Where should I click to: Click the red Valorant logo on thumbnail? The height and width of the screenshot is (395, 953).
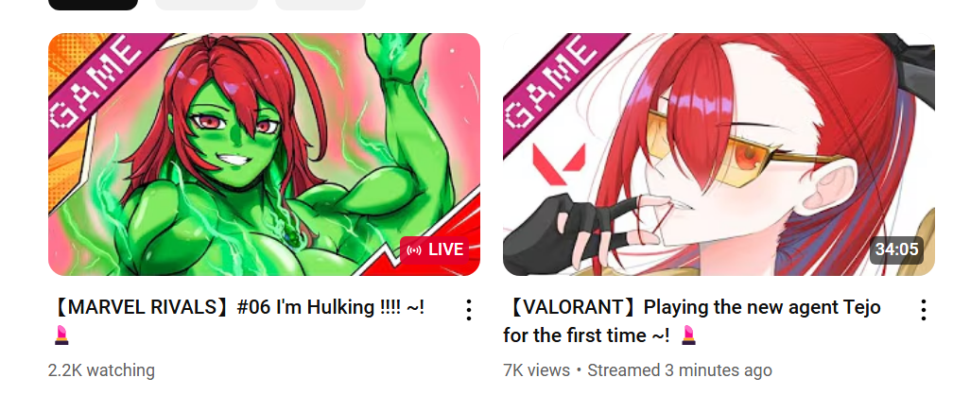pyautogui.click(x=559, y=164)
